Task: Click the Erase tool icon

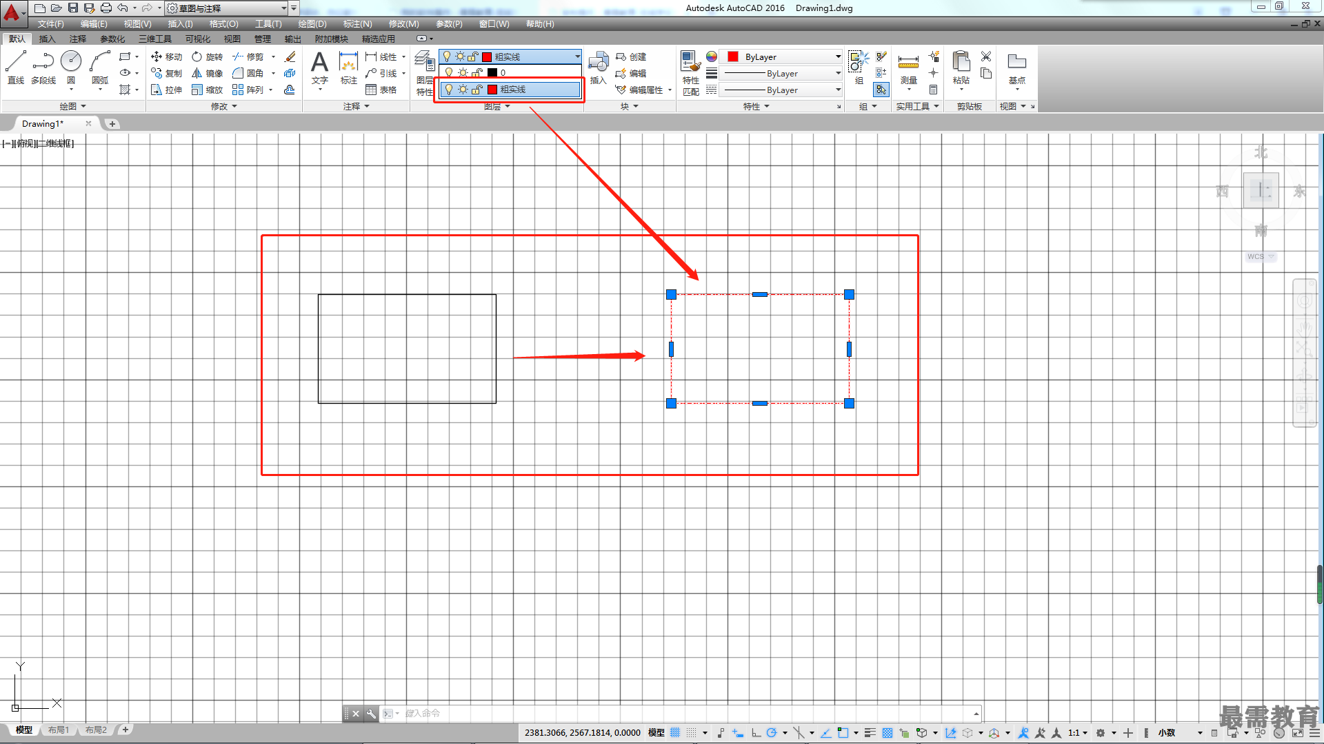Action: pos(290,56)
